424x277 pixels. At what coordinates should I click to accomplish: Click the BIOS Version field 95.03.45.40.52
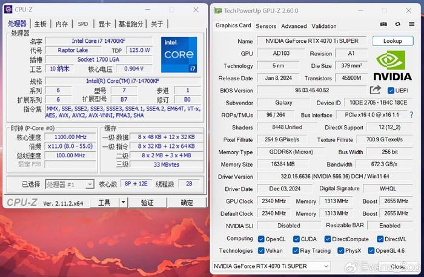click(312, 90)
